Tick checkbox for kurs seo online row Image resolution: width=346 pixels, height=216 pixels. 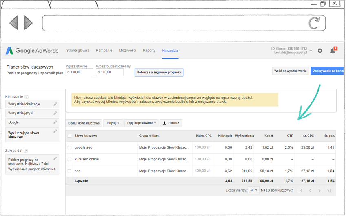pyautogui.click(x=69, y=159)
